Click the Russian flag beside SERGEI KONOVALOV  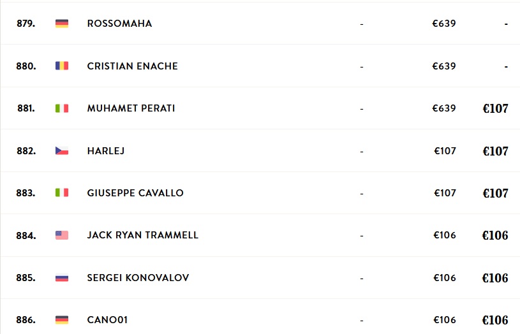point(62,278)
